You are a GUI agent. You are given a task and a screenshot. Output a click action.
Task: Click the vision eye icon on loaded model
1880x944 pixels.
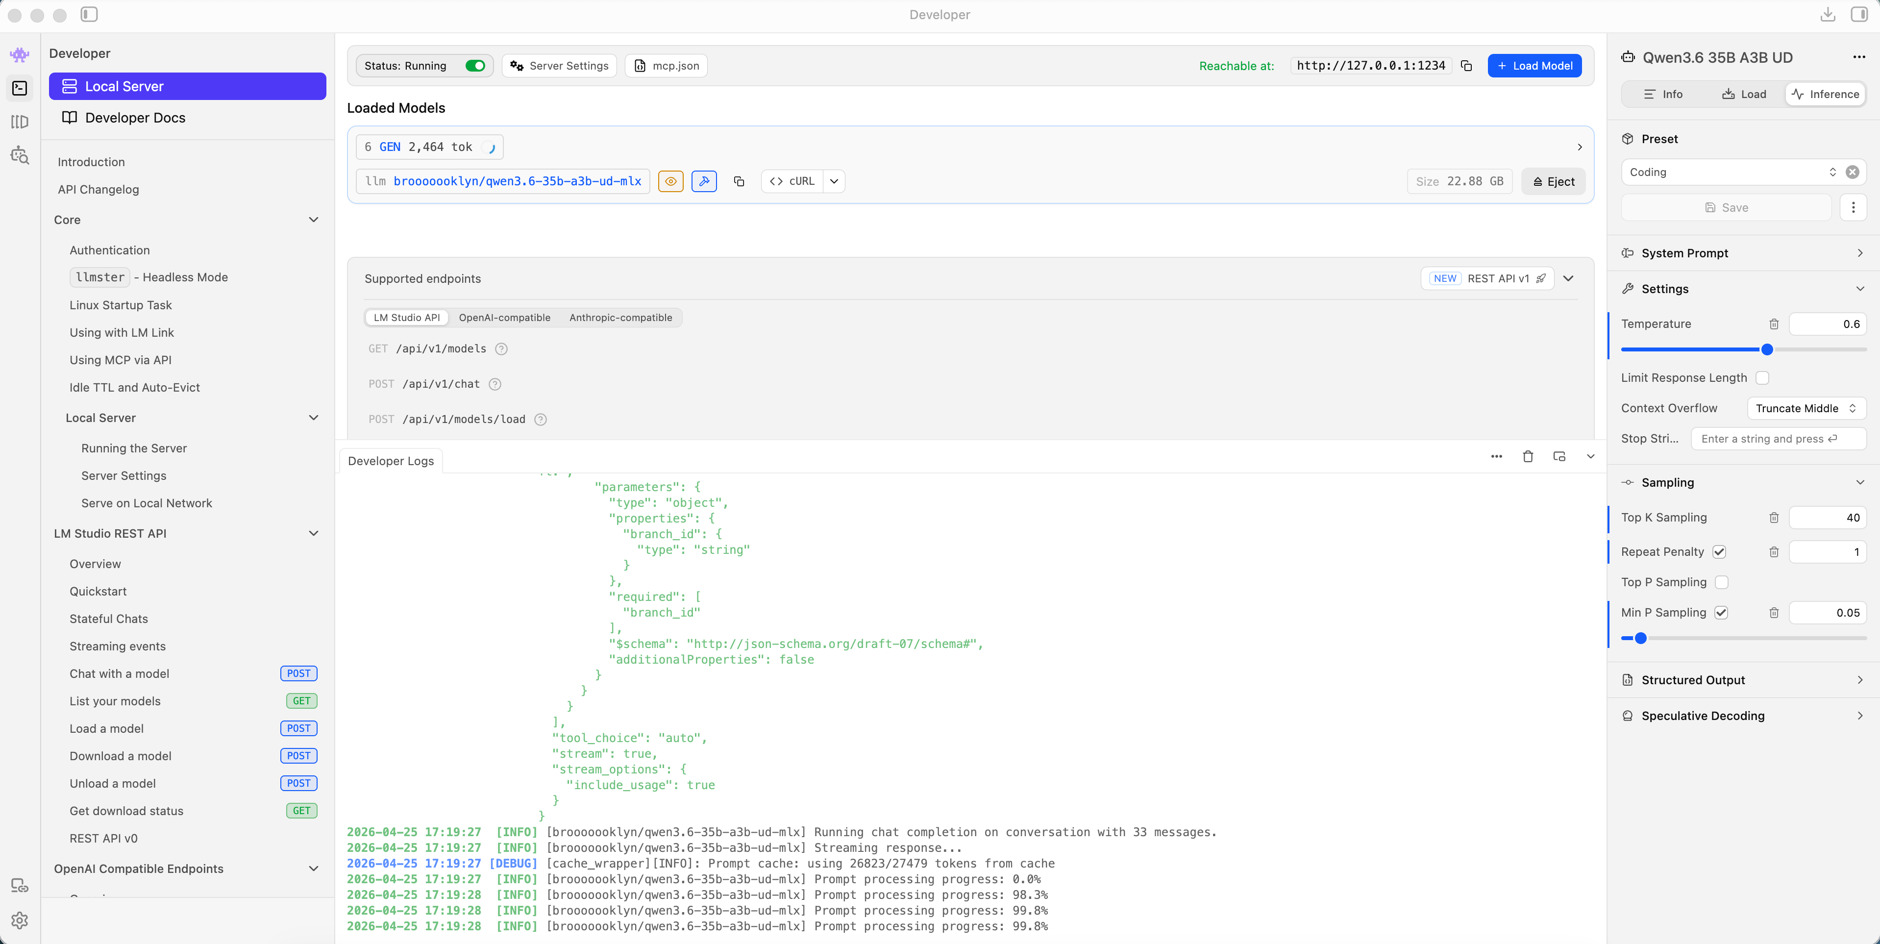pos(670,181)
